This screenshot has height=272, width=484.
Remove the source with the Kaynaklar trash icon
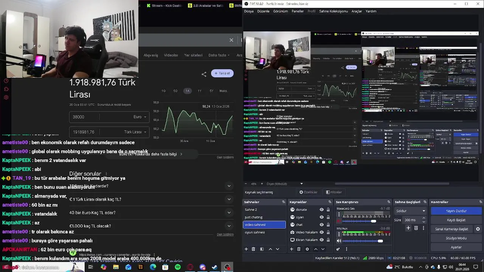coord(299,249)
